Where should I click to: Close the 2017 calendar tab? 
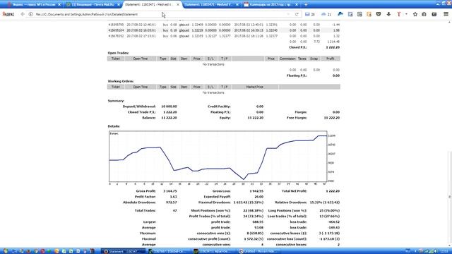click(x=297, y=5)
